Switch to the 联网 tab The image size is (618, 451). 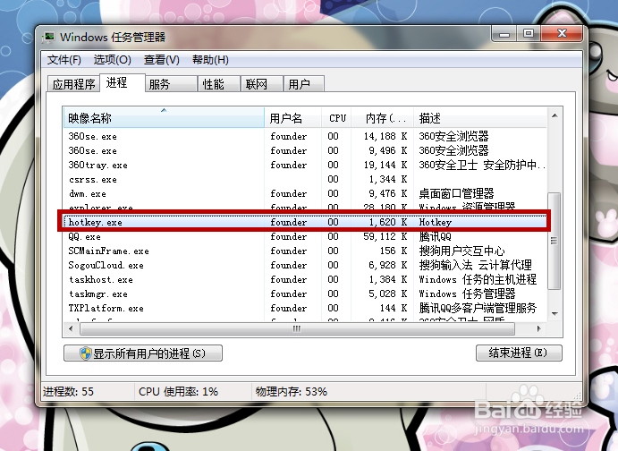click(262, 84)
